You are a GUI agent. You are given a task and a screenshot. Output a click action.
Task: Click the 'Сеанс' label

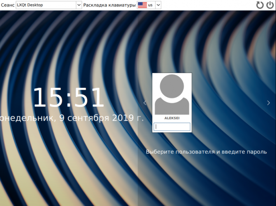point(8,5)
